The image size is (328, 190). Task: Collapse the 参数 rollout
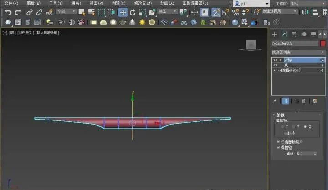(274, 115)
